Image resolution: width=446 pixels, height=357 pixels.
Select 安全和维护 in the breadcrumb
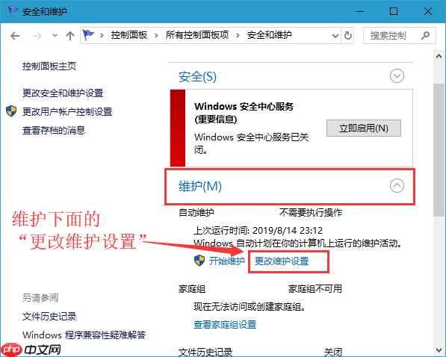click(x=270, y=35)
